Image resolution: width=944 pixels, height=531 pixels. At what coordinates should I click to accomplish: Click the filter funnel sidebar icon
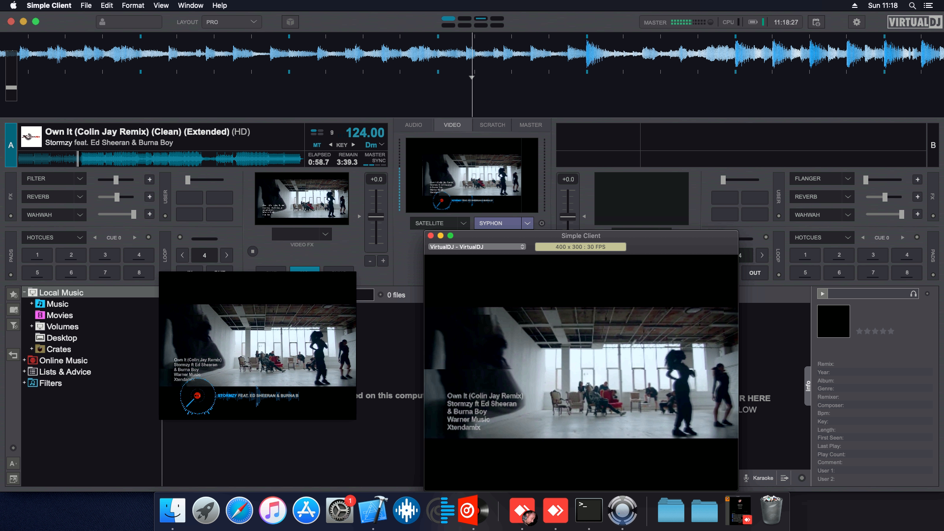[13, 325]
